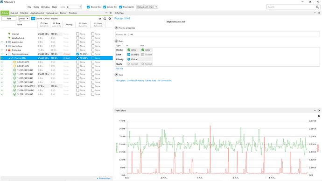Click the magnifier icon in Search box
322x181 pixels.
pyautogui.click(x=317, y=7)
